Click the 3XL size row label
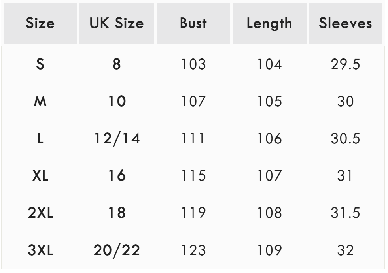Image resolution: width=388 pixels, height=273 pixels. [40, 250]
